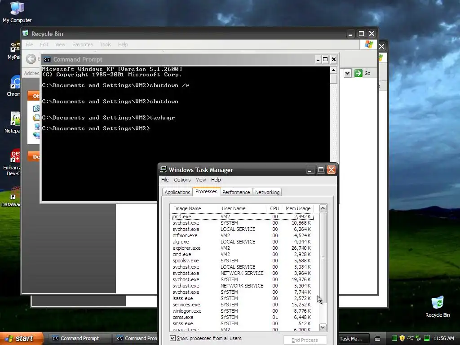The image size is (460, 345).
Task: Switch to second Command Prompt taskbar button
Action: [137, 338]
